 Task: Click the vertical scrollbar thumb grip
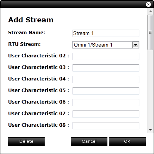(x=150, y=32)
